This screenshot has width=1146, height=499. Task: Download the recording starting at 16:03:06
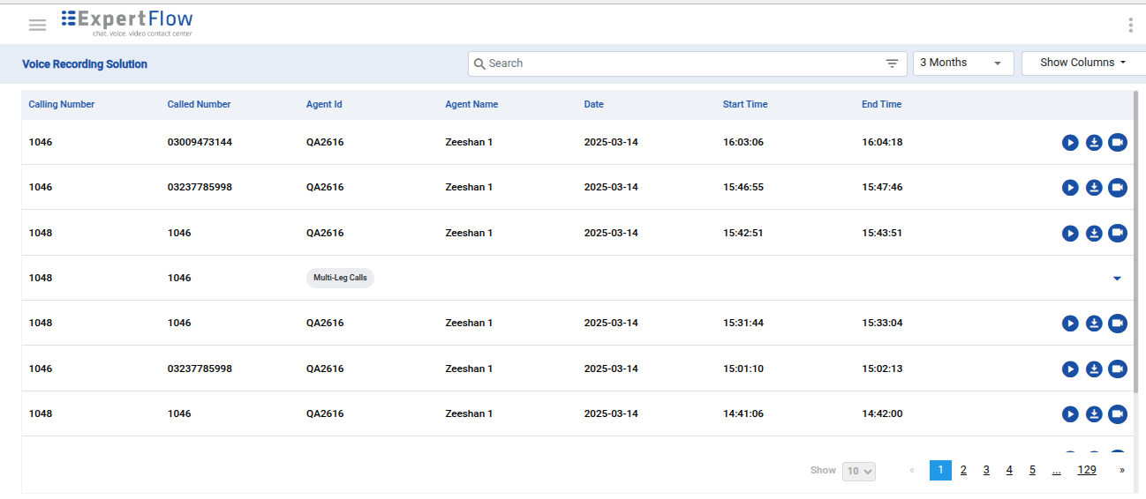1094,143
